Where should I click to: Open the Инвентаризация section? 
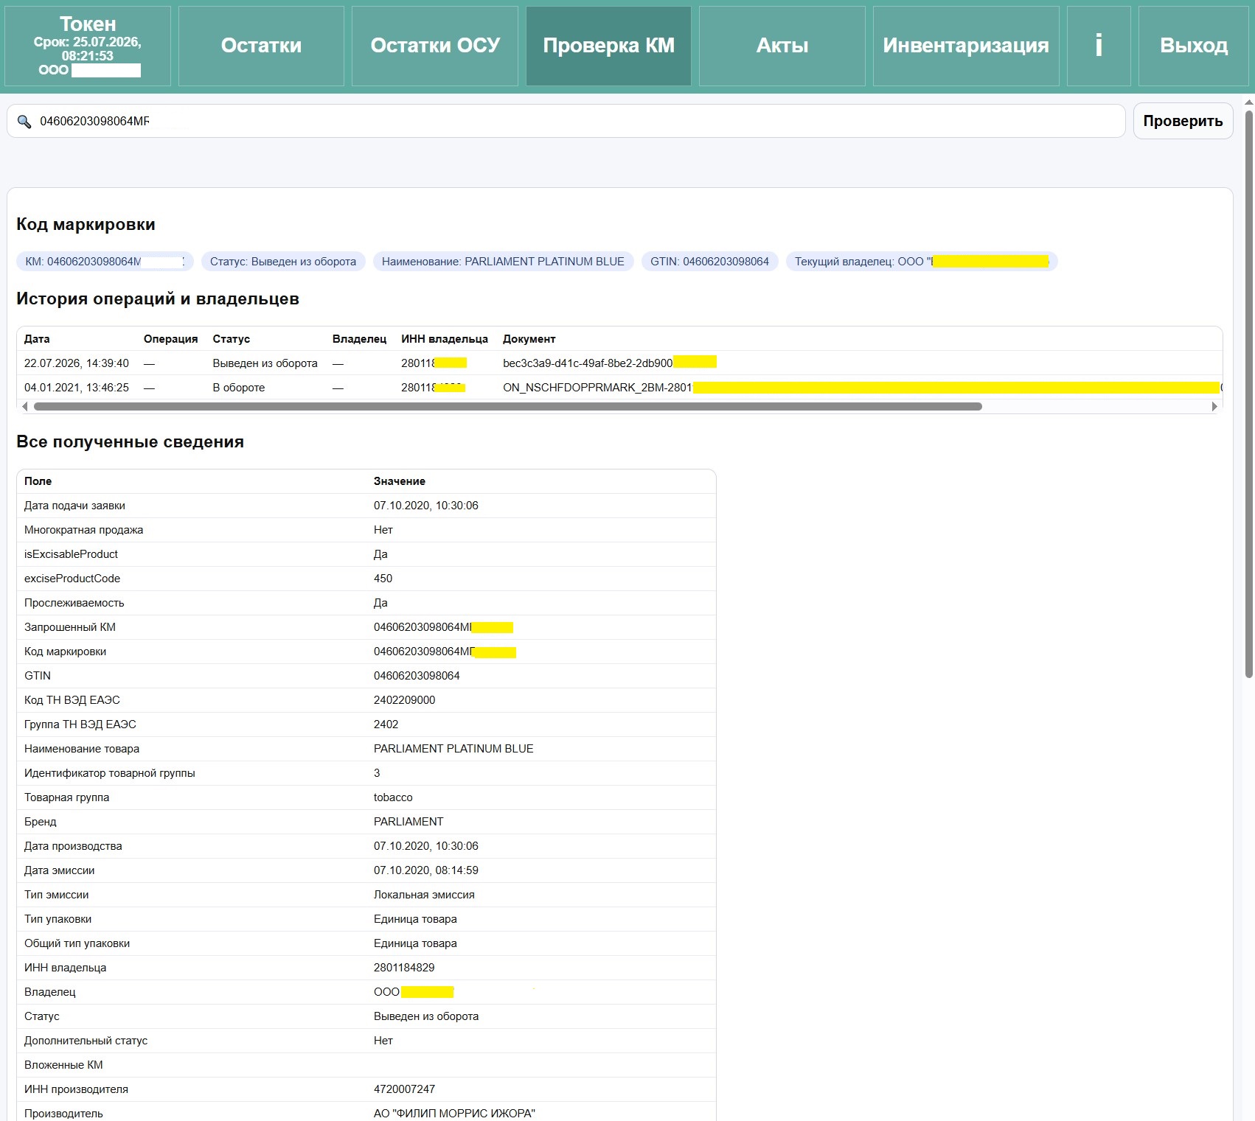[966, 46]
